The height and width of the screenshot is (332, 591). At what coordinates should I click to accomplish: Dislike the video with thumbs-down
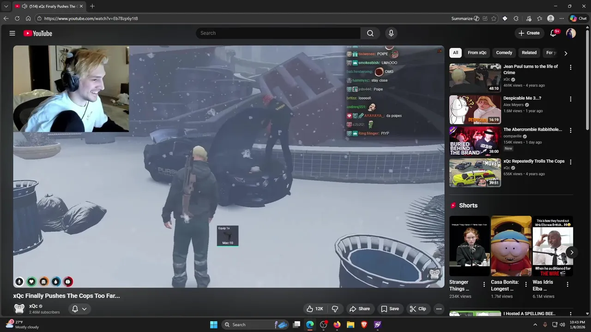click(x=335, y=309)
